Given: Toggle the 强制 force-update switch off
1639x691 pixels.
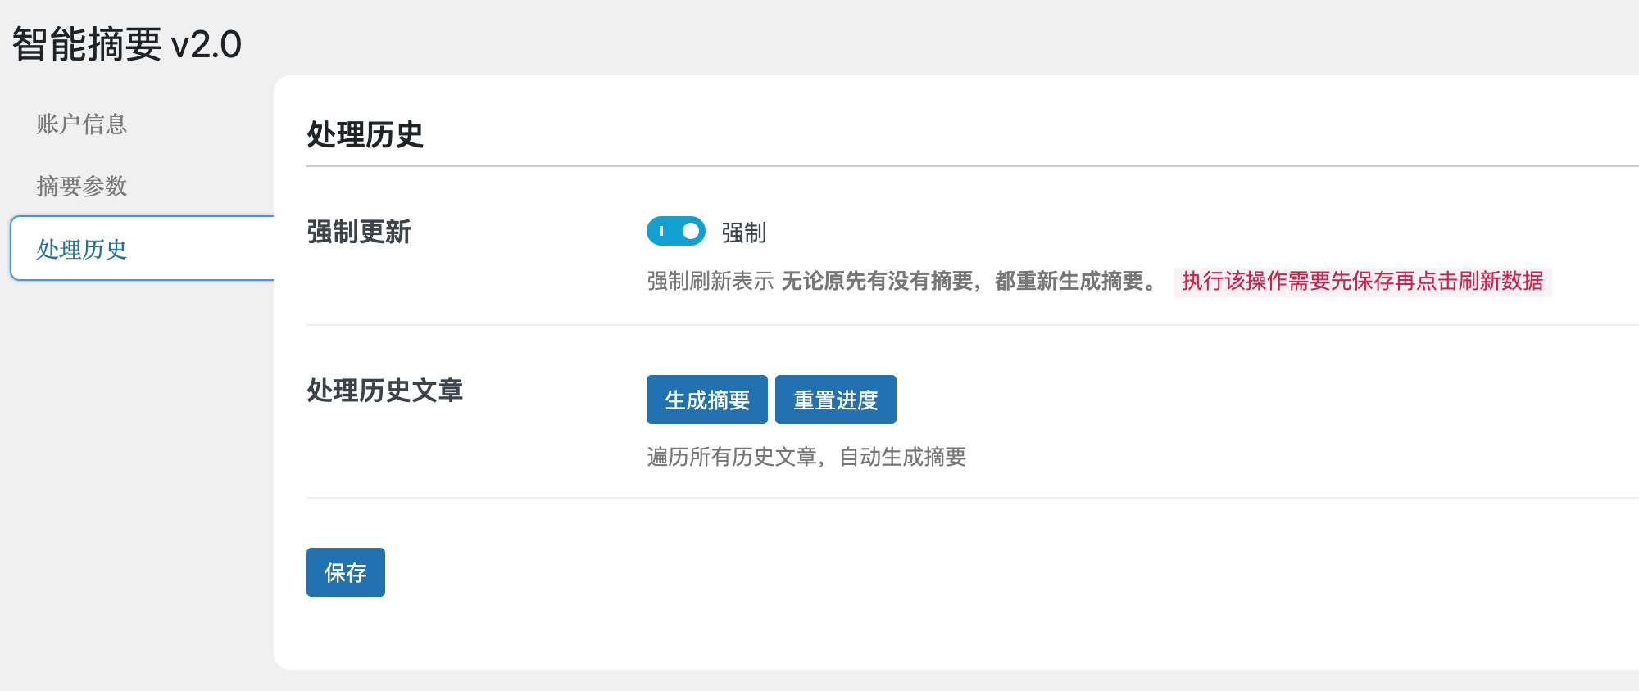Looking at the screenshot, I should point(675,232).
